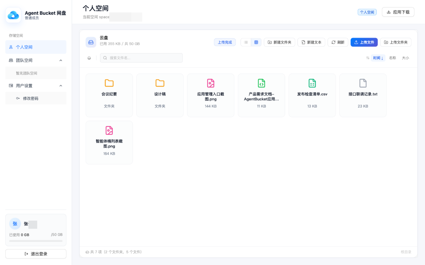Click the storage usage progress bar
Screen dimensions: 425x265
tap(36, 241)
